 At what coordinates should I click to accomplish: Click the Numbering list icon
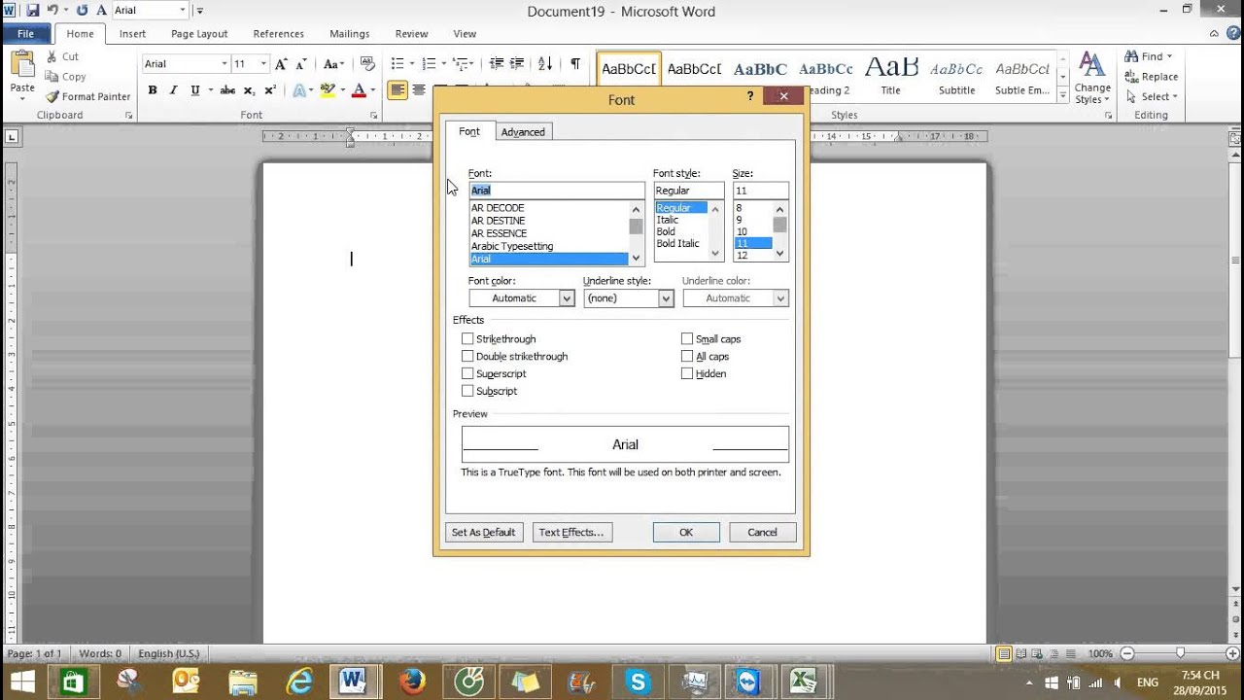click(x=429, y=64)
